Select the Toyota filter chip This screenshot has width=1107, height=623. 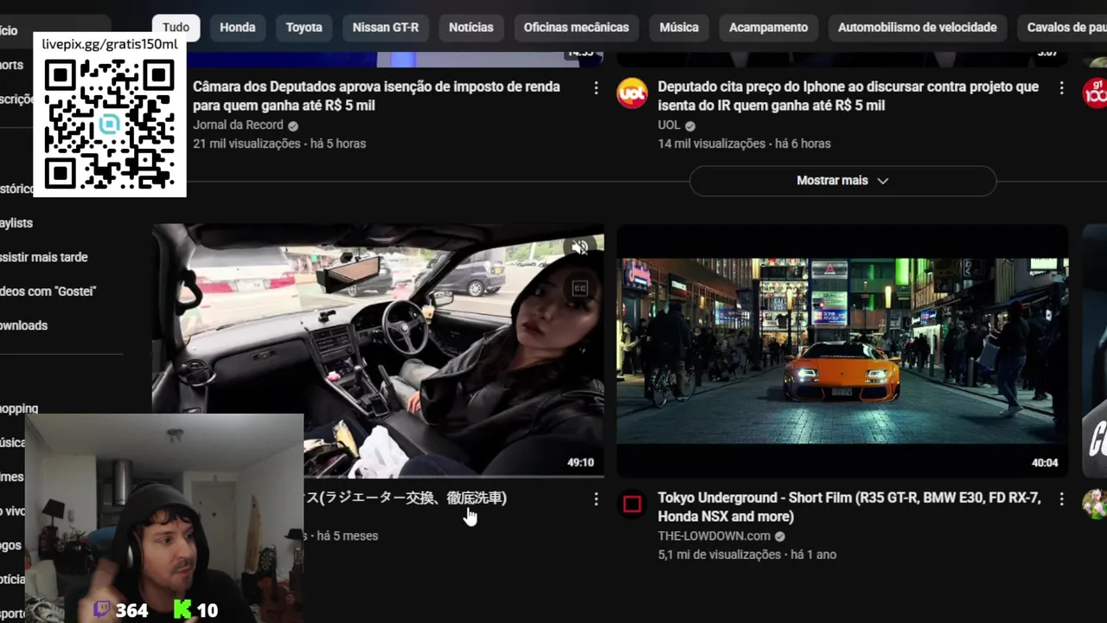pos(304,28)
